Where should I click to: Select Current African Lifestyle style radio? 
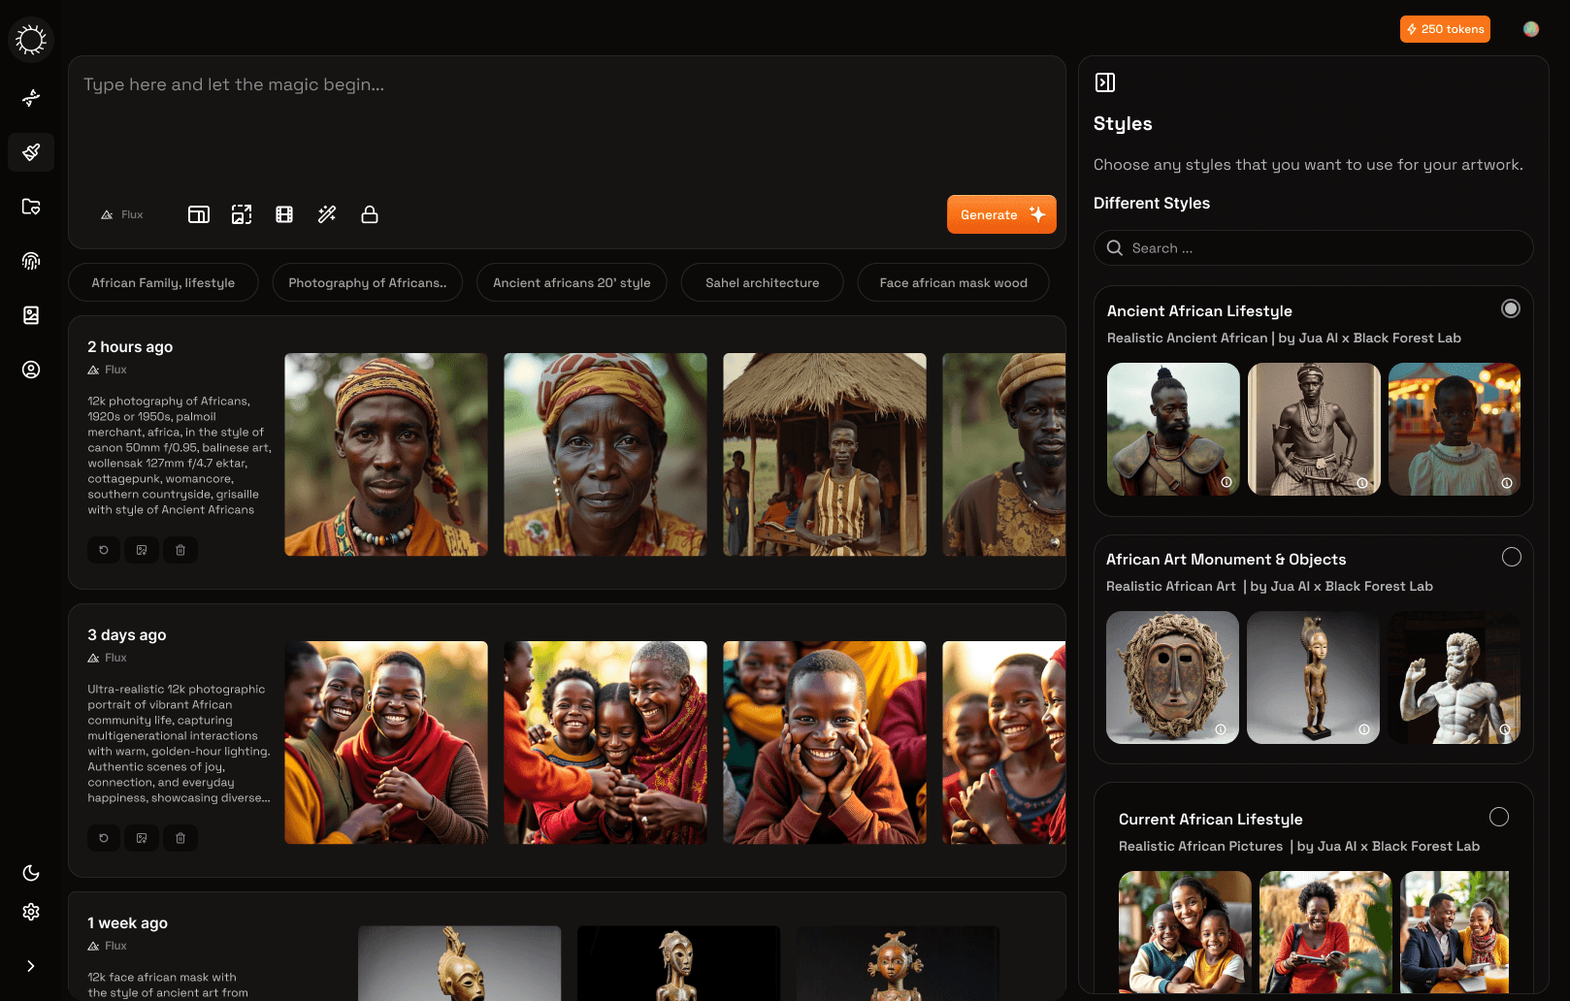pos(1499,817)
